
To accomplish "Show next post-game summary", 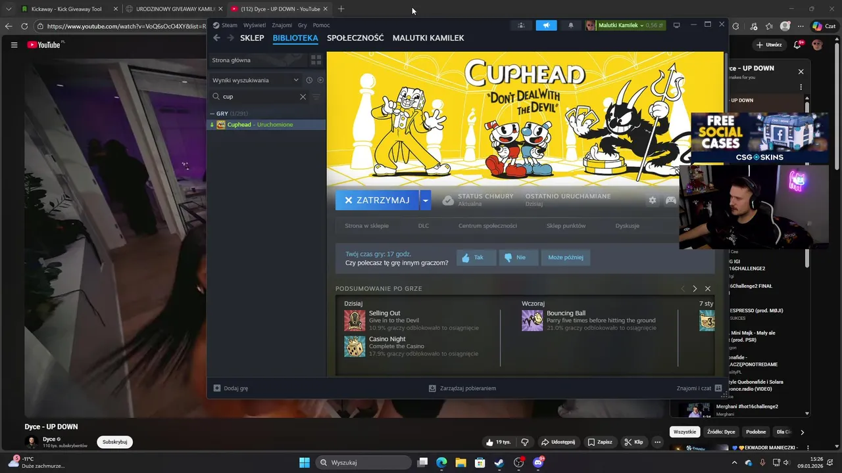I will (x=695, y=288).
